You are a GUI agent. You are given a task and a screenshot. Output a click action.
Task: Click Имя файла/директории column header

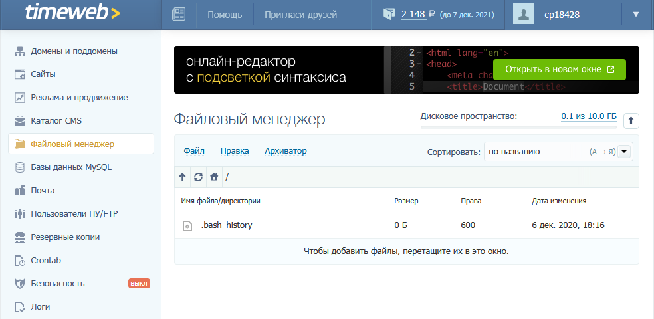tap(221, 201)
